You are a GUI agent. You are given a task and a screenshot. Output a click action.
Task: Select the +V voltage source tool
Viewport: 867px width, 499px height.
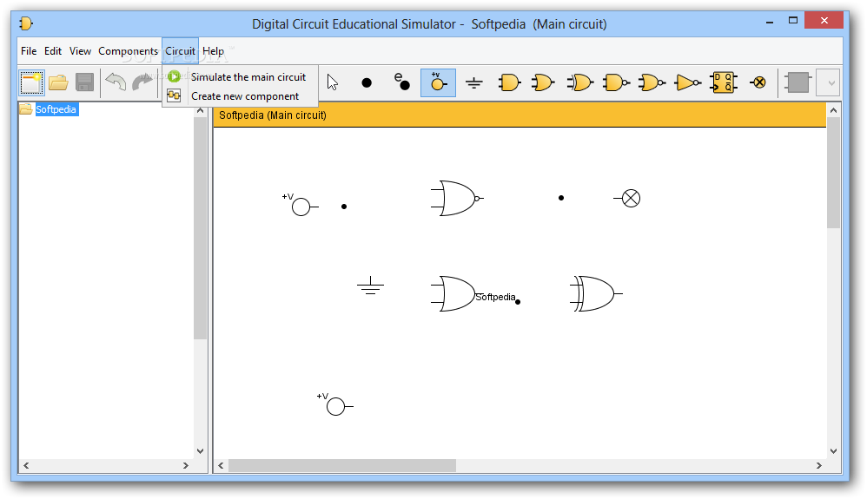click(x=438, y=83)
